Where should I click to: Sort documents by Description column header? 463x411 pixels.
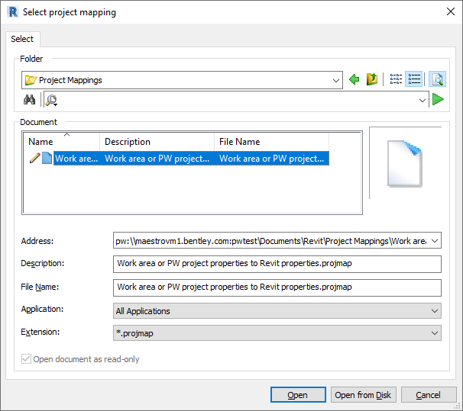click(x=157, y=141)
